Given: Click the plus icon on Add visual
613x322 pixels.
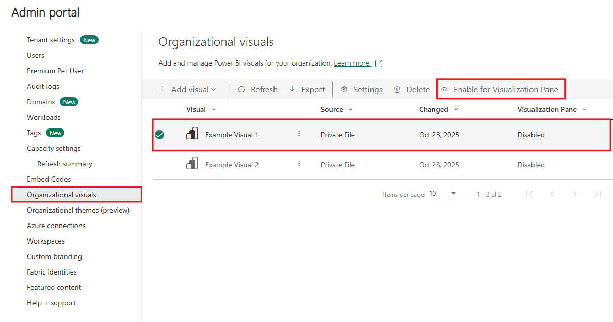Looking at the screenshot, I should [163, 89].
